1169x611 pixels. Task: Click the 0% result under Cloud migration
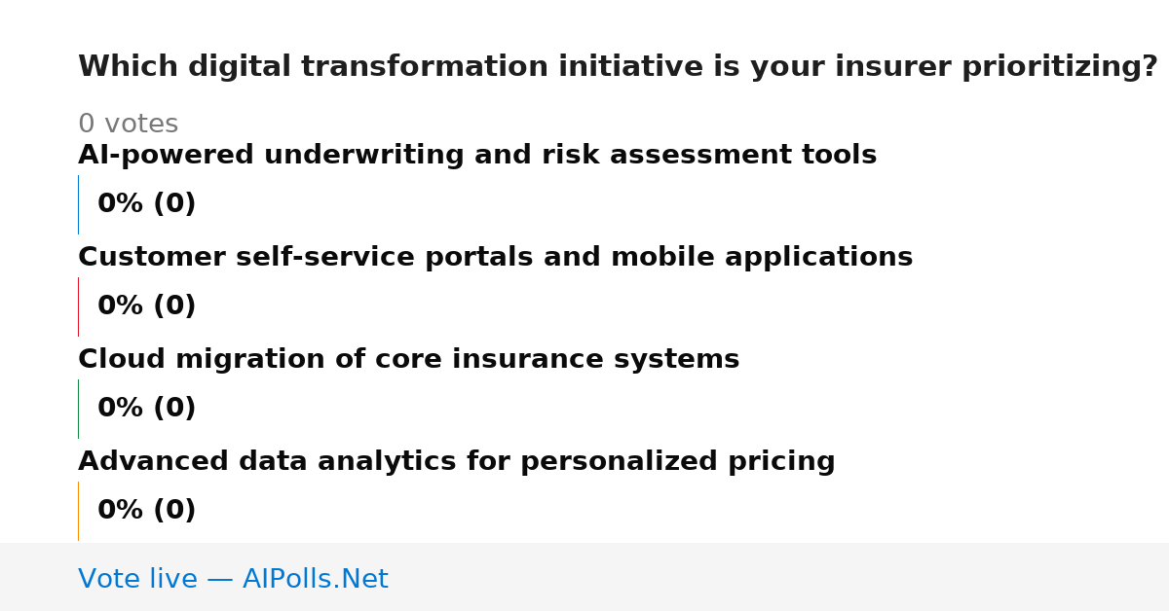click(x=146, y=409)
